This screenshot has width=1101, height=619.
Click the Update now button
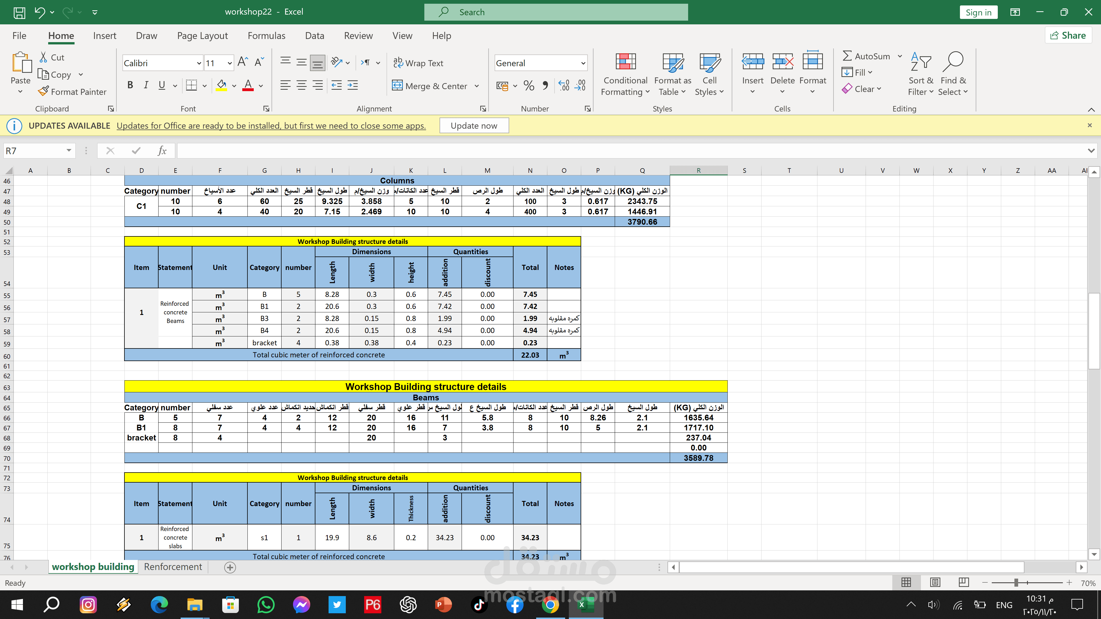coord(474,126)
